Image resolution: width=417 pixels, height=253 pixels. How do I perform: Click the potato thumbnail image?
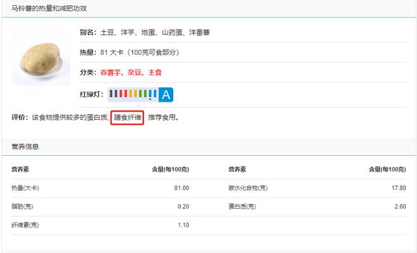pyautogui.click(x=41, y=57)
